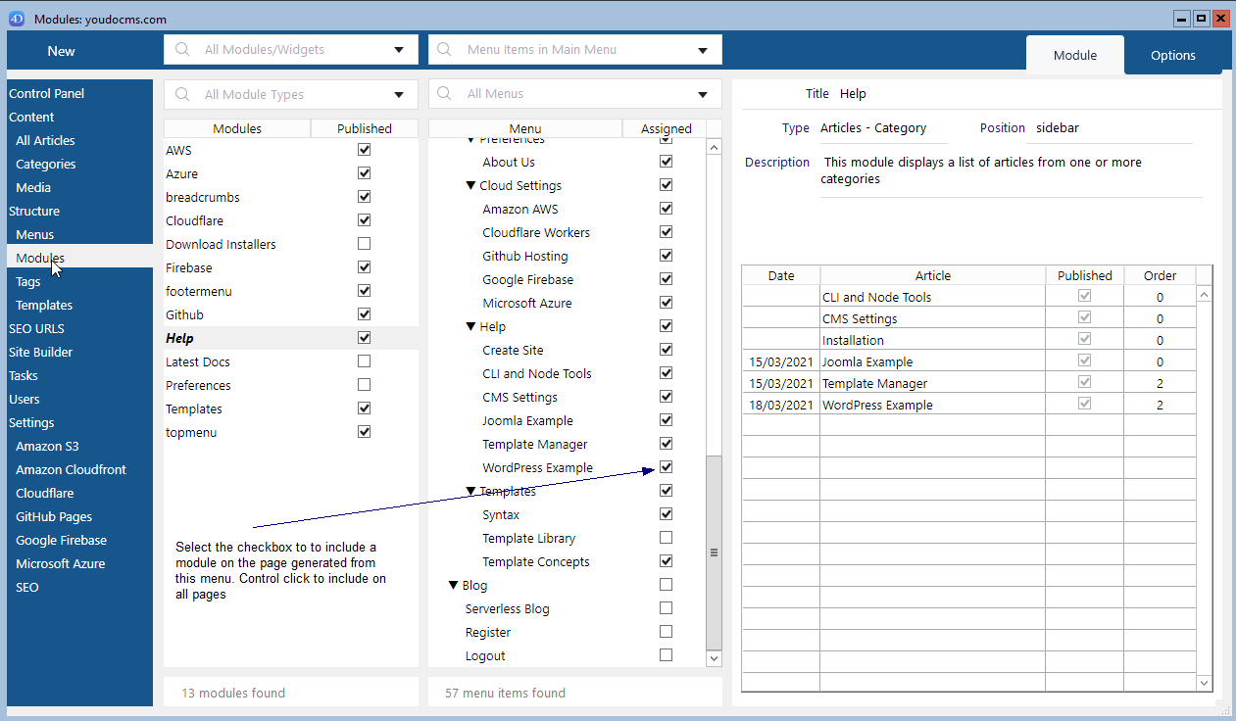1236x721 pixels.
Task: Click the search icon in Menu Items filter
Action: pyautogui.click(x=445, y=50)
